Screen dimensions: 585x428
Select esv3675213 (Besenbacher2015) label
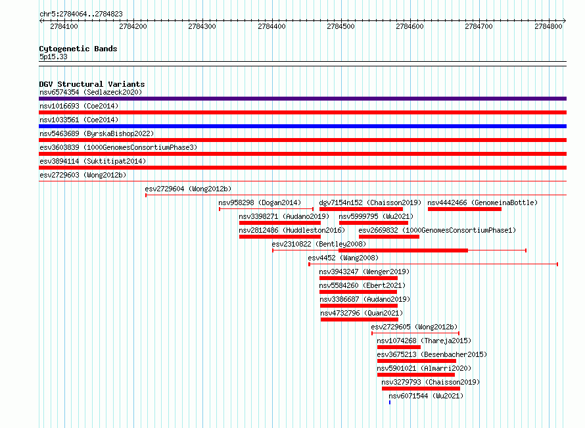coord(432,354)
